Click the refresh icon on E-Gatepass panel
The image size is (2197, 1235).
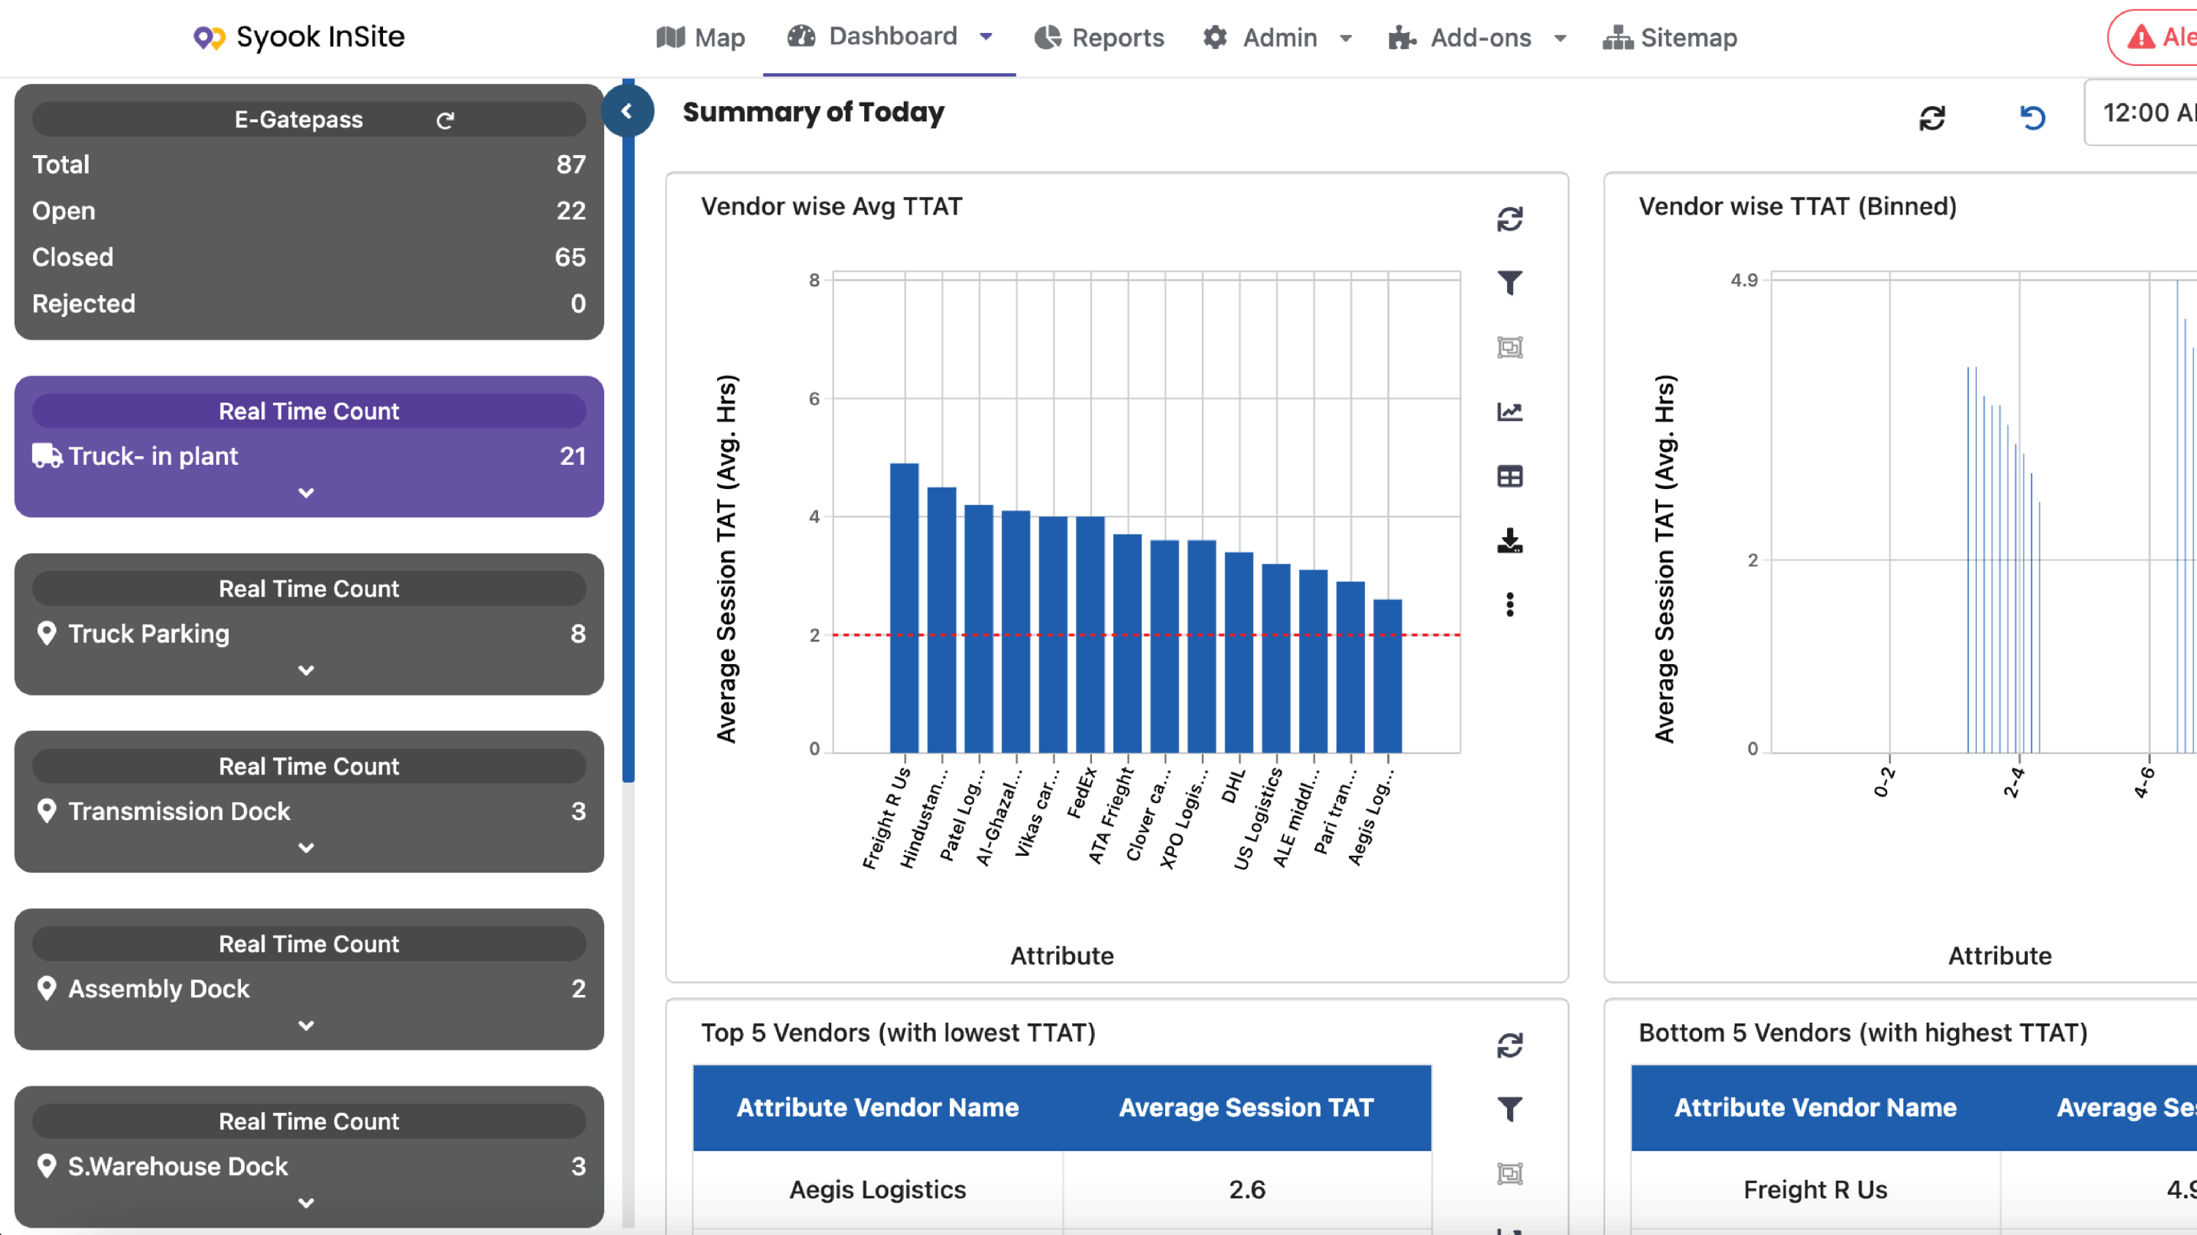(x=445, y=119)
